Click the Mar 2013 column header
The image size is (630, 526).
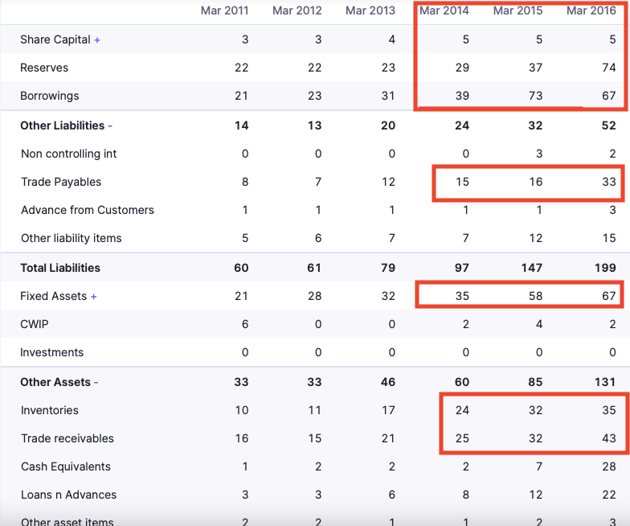point(370,10)
